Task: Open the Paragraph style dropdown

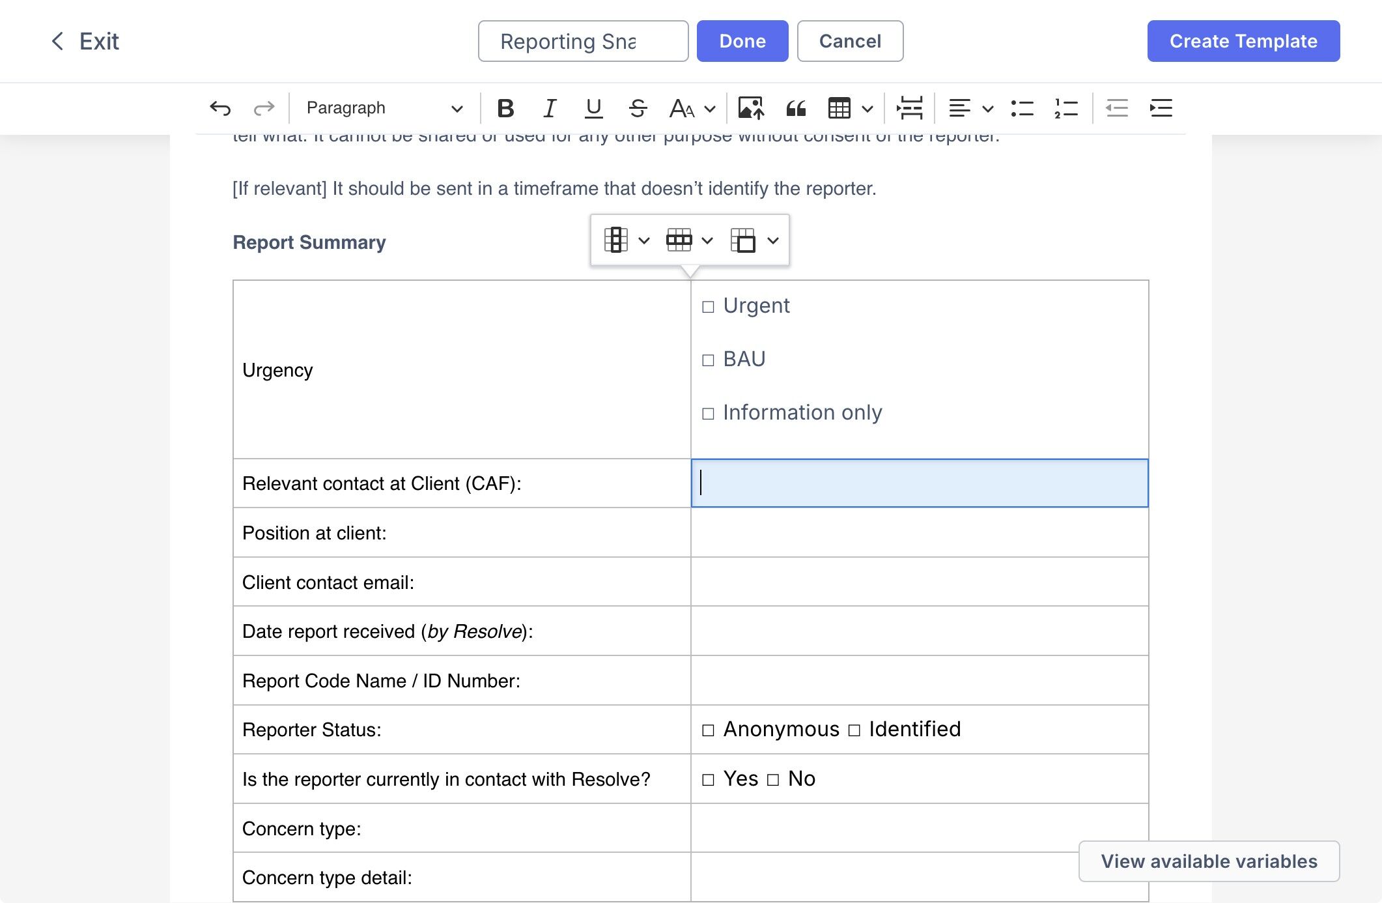Action: click(x=384, y=108)
